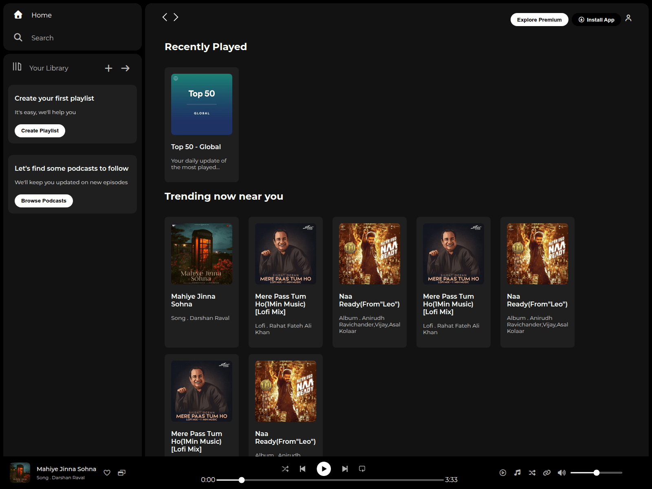Click the crossed-arrows icon beside the music note

pos(532,473)
